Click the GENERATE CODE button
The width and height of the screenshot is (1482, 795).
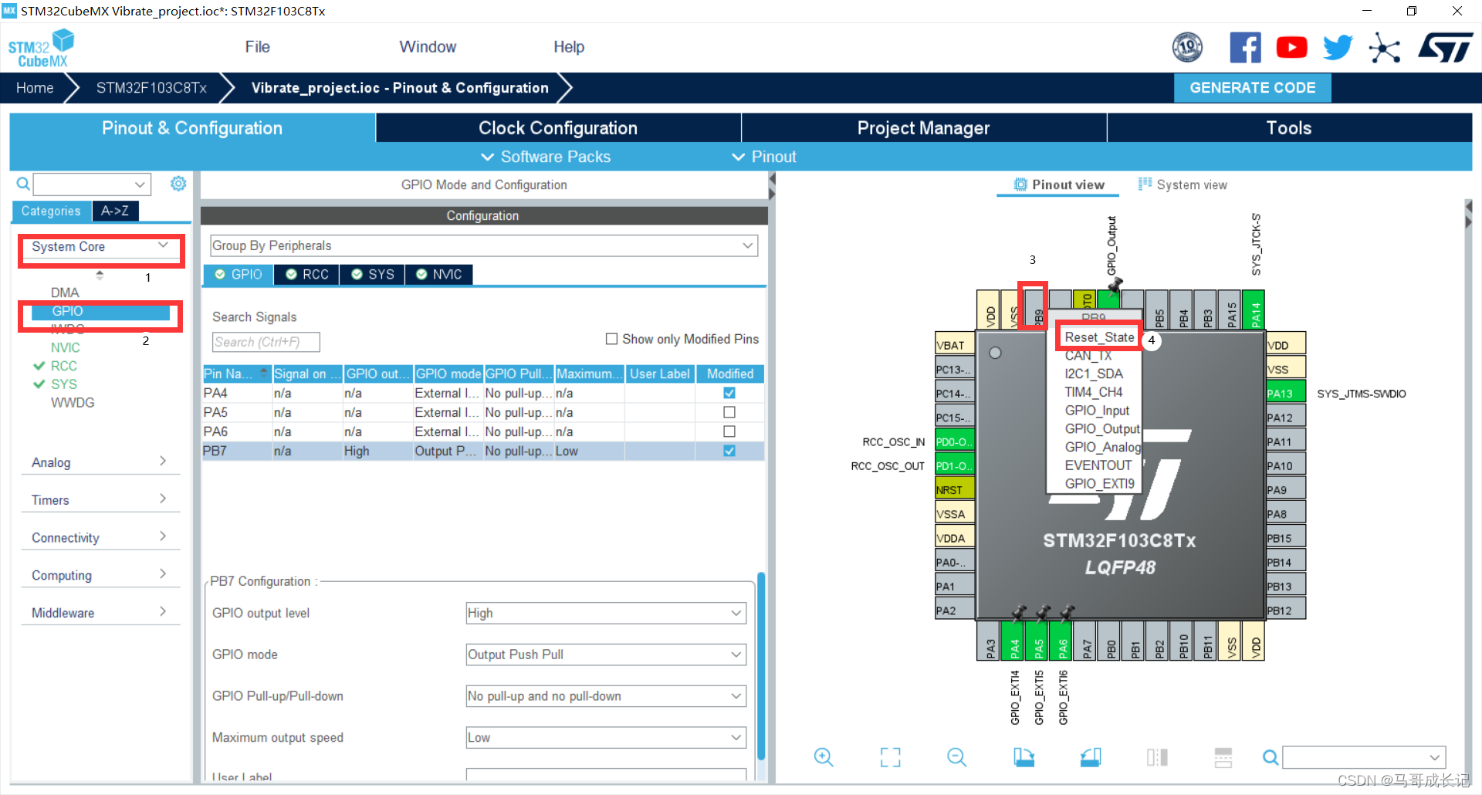click(1252, 88)
